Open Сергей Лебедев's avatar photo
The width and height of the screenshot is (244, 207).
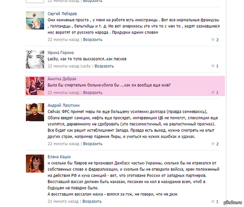(35, 20)
